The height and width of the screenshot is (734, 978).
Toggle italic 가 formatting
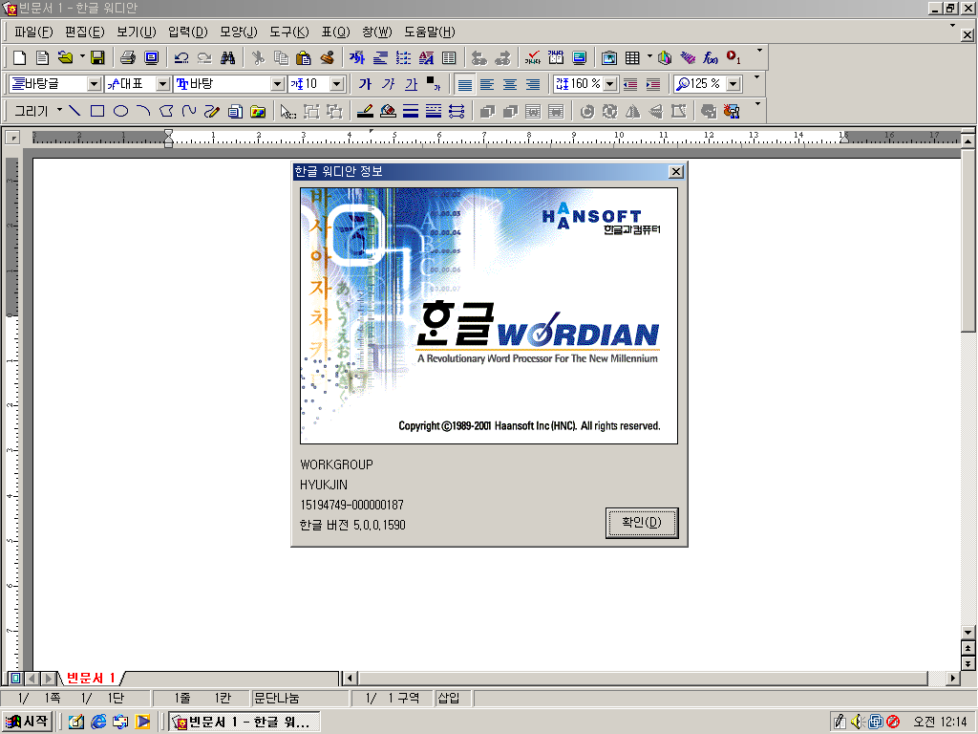click(x=388, y=84)
